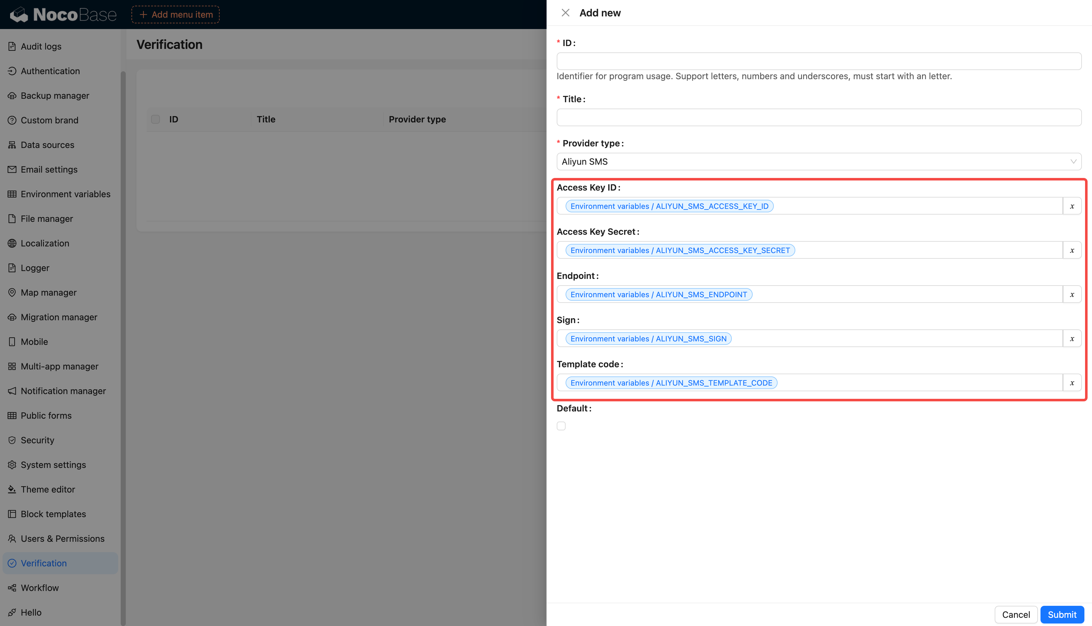The width and height of the screenshot is (1092, 626).
Task: Go to Users & Permissions in sidebar
Action: [63, 539]
